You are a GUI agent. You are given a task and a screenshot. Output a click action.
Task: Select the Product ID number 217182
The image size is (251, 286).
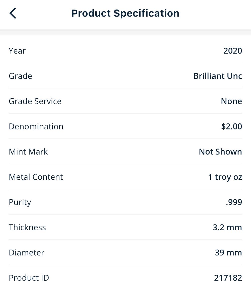pos(228,278)
